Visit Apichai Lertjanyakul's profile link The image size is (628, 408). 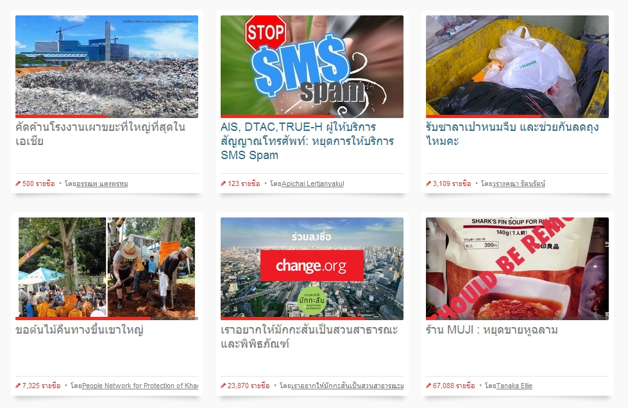click(313, 183)
